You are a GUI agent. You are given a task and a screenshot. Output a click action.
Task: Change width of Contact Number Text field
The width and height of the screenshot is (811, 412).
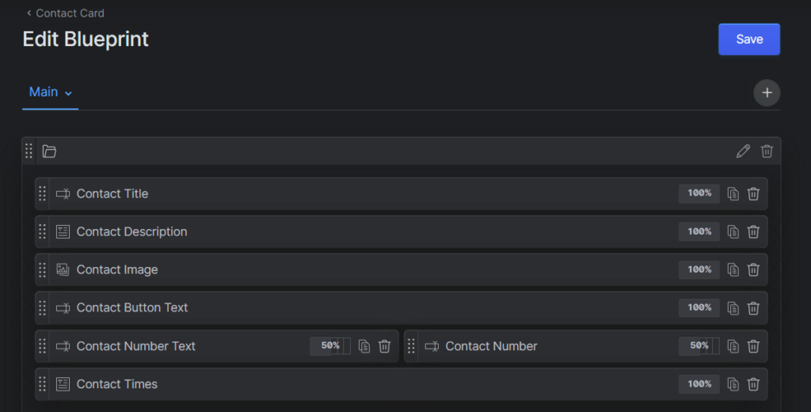coord(330,346)
